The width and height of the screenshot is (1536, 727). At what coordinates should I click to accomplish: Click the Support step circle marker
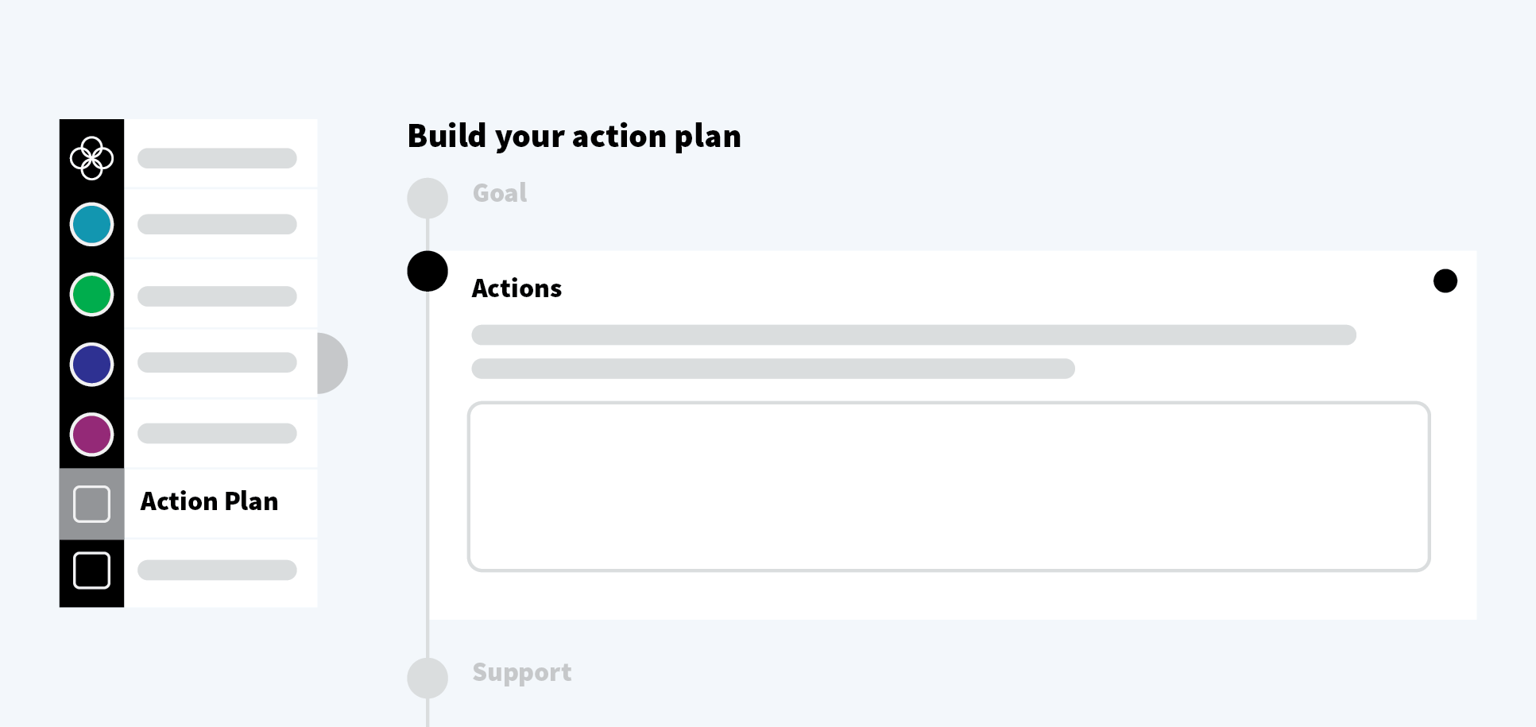(x=428, y=678)
